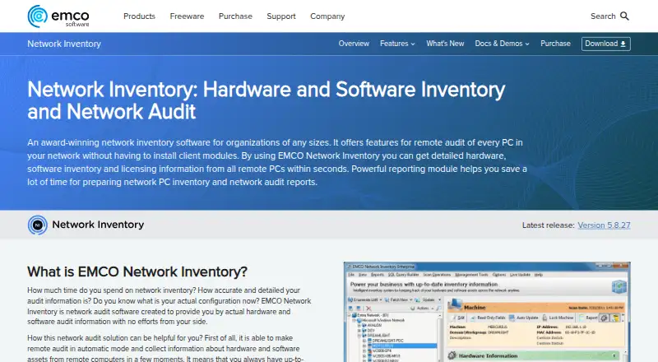Click the Download button

point(605,44)
